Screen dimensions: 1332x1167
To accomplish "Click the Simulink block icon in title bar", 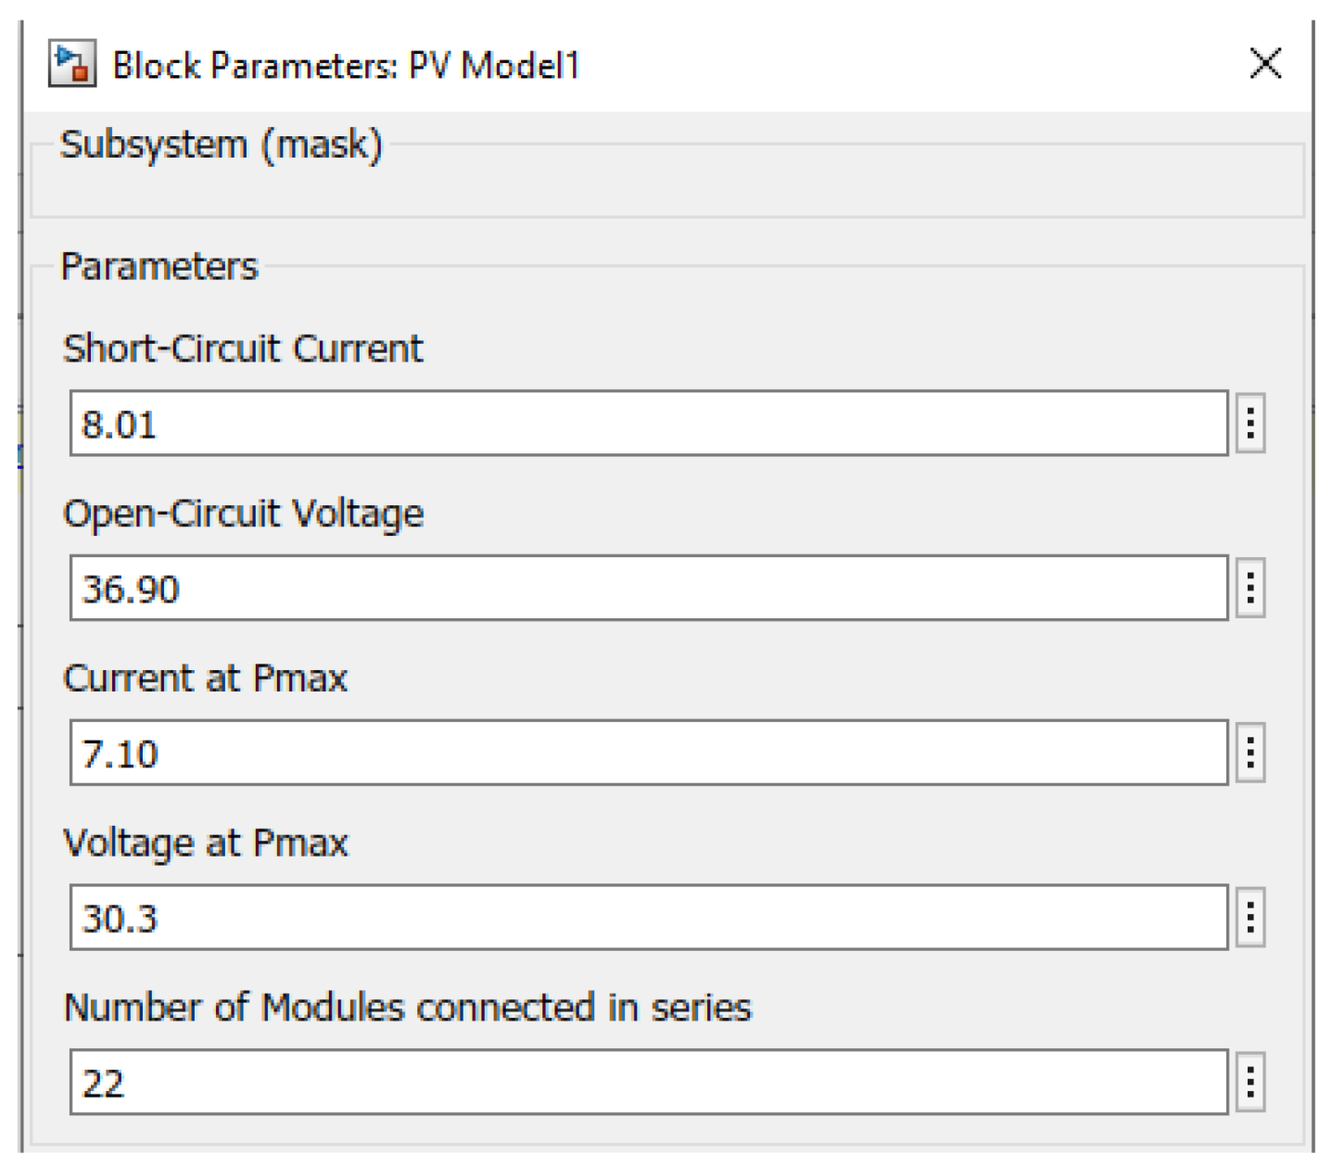I will [x=71, y=65].
